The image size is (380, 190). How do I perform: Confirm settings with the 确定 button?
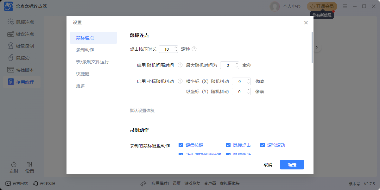pos(292,165)
